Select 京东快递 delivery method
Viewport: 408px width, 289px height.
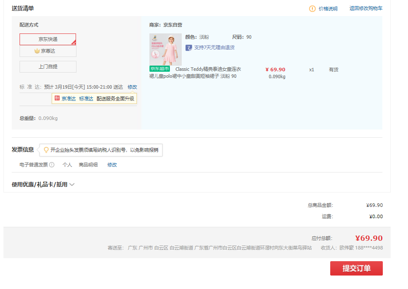pyautogui.click(x=48, y=39)
